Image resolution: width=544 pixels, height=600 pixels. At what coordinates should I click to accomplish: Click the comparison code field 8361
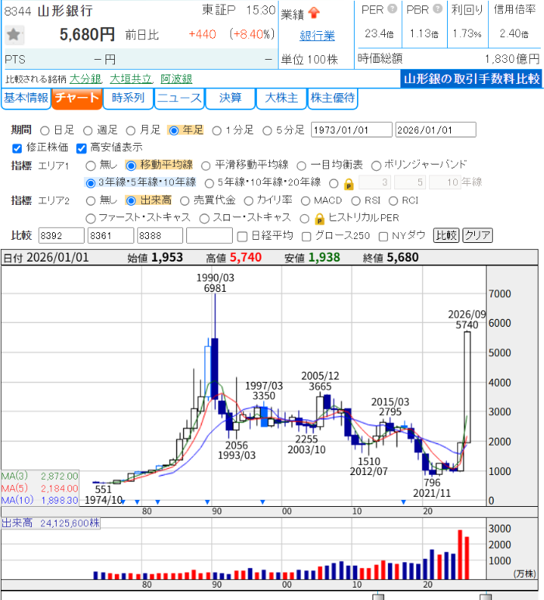click(111, 235)
